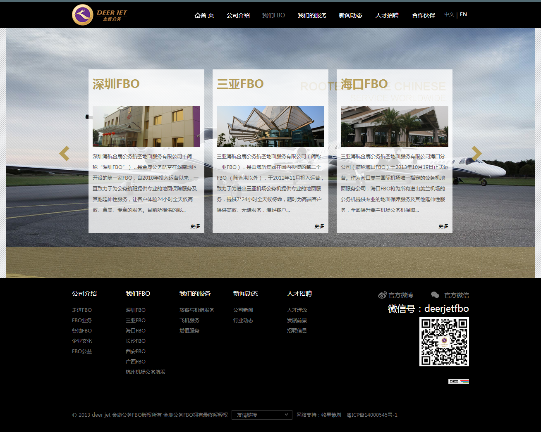Open the 官方微信 WeChat icon link

[x=450, y=295]
